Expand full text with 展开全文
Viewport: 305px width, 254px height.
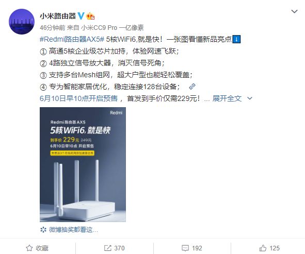(x=227, y=98)
